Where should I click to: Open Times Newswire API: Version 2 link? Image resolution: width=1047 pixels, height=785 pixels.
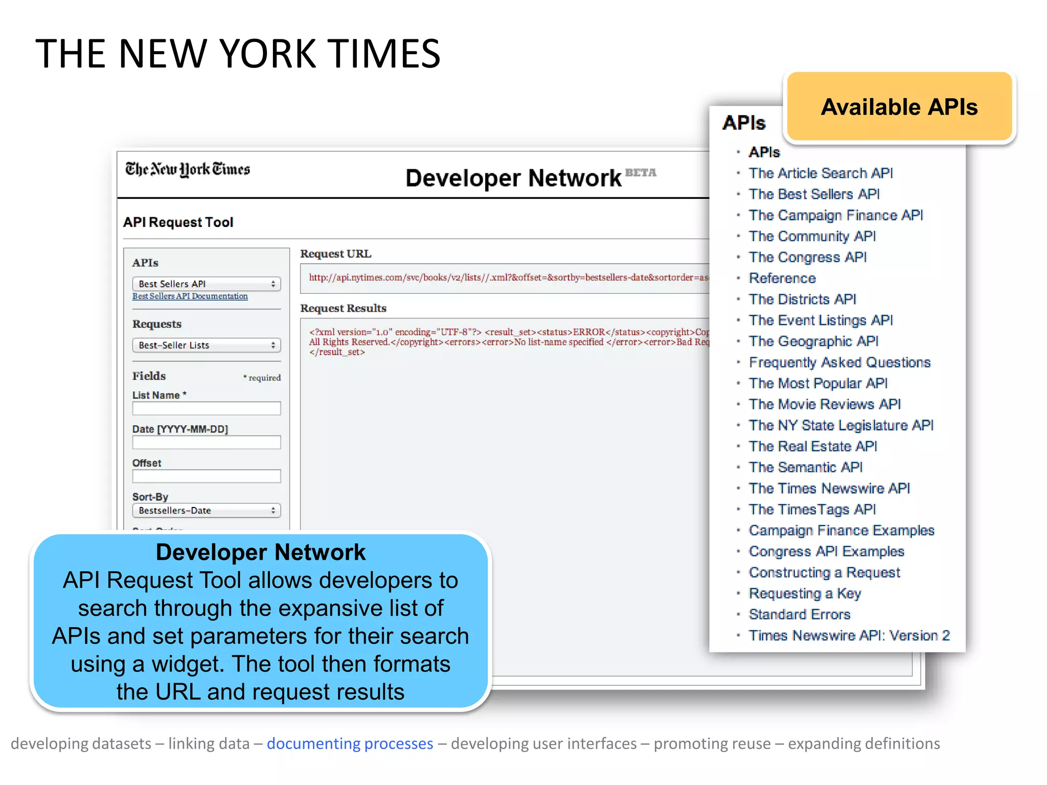(x=849, y=635)
